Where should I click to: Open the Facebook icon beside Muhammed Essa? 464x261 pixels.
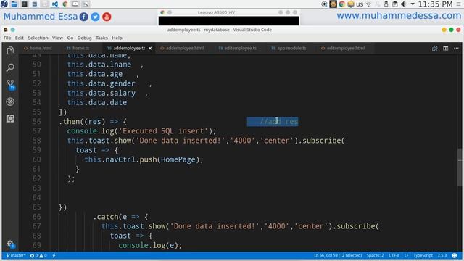(84, 17)
